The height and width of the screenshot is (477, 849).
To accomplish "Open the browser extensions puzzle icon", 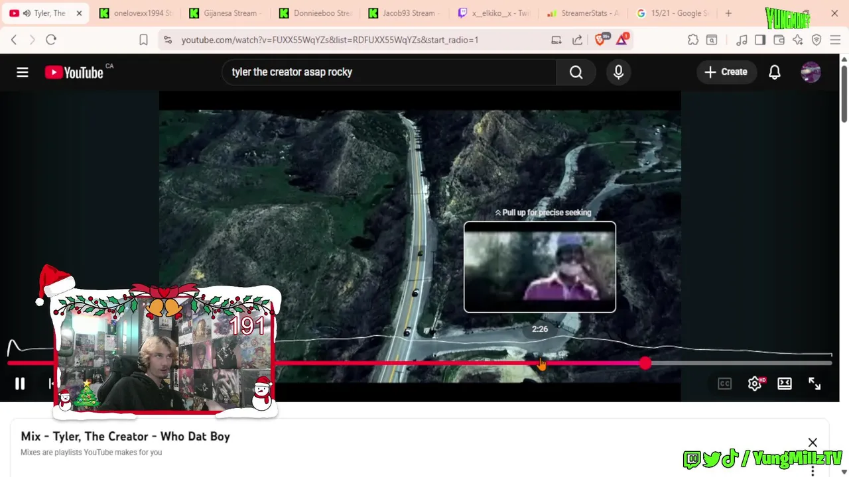I will [x=693, y=40].
